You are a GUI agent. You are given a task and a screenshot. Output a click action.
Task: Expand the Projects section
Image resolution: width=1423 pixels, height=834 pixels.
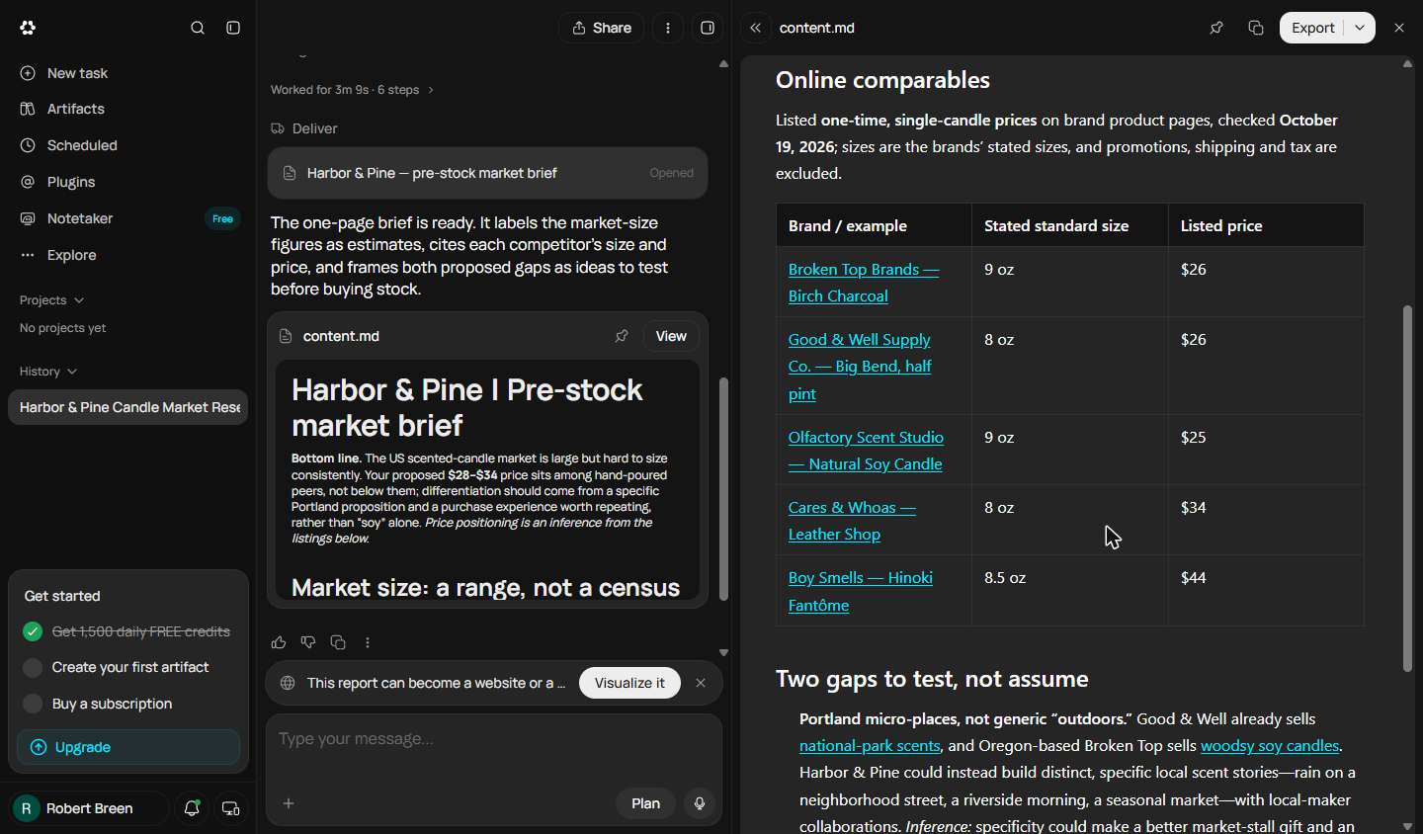coord(51,300)
